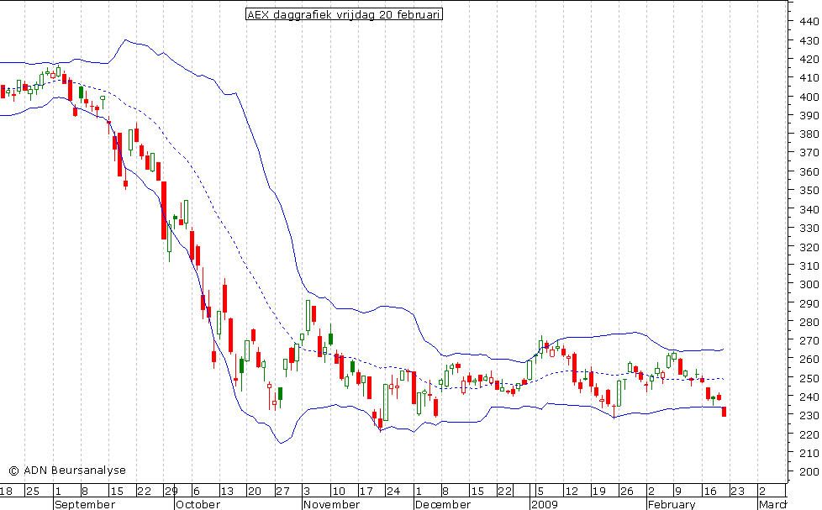This screenshot has width=822, height=510.
Task: Click the 27 date label on the time axis
Action: pyautogui.click(x=282, y=492)
